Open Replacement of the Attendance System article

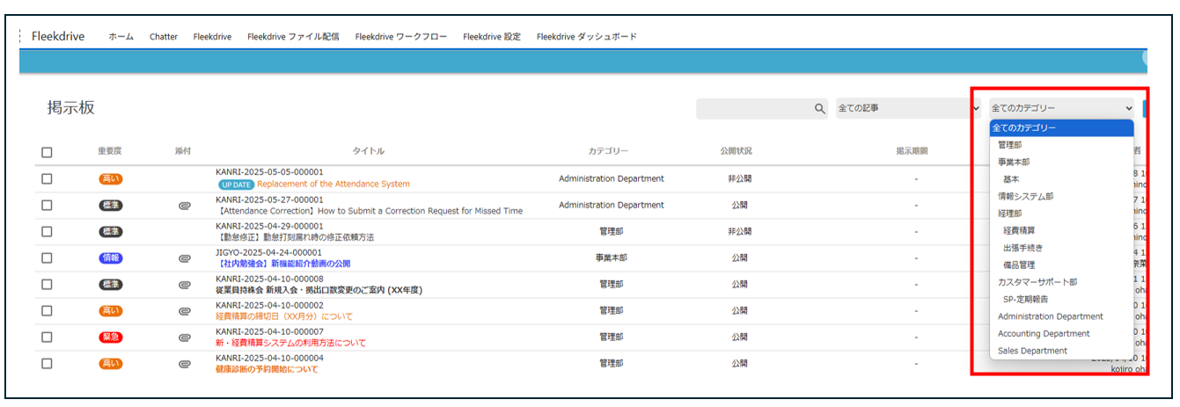333,185
